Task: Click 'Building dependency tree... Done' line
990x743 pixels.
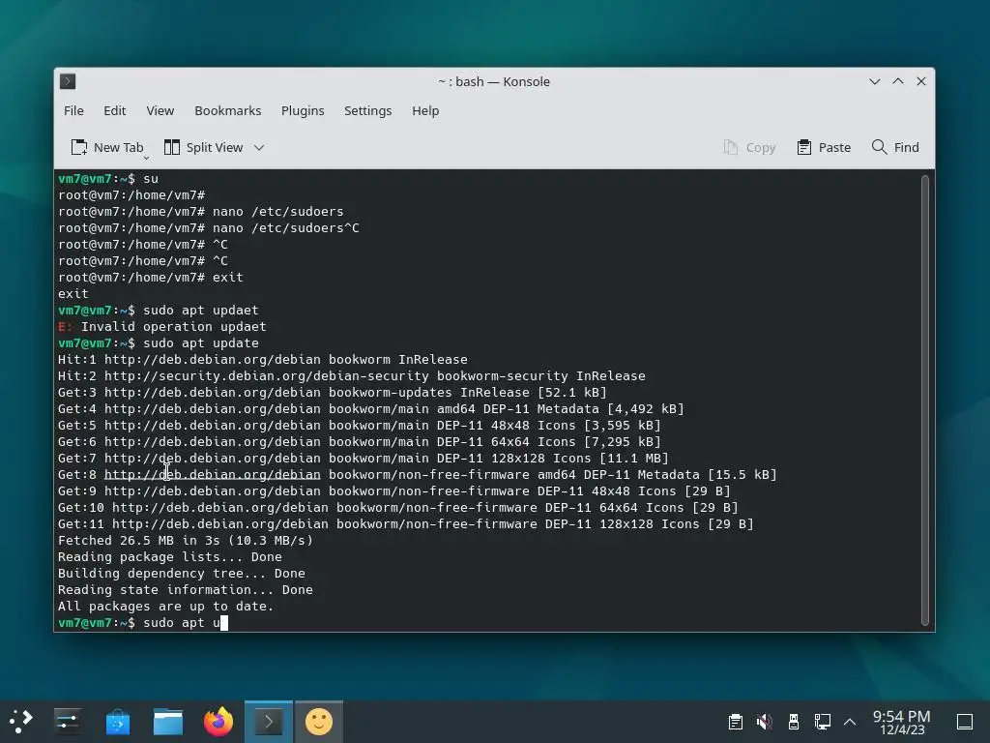Action: coord(182,573)
